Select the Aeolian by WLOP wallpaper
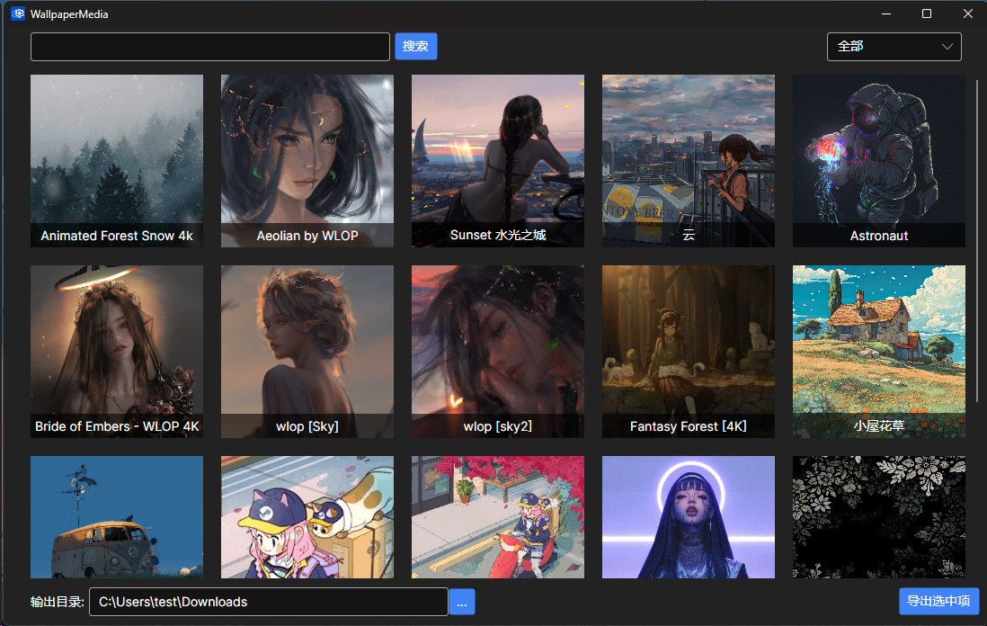This screenshot has height=626, width=987. (x=307, y=161)
